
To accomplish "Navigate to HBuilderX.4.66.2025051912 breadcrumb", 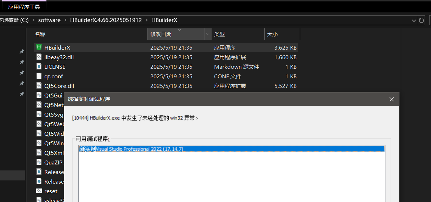I will click(106, 20).
